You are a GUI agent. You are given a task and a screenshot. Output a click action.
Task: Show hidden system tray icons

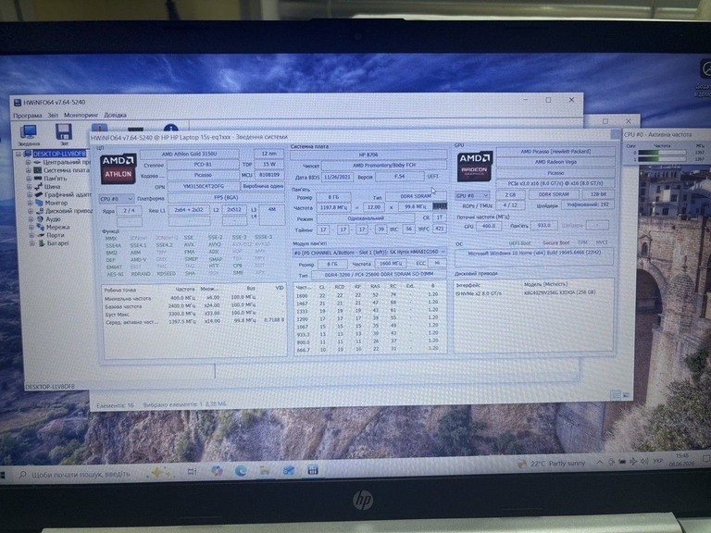pos(600,463)
